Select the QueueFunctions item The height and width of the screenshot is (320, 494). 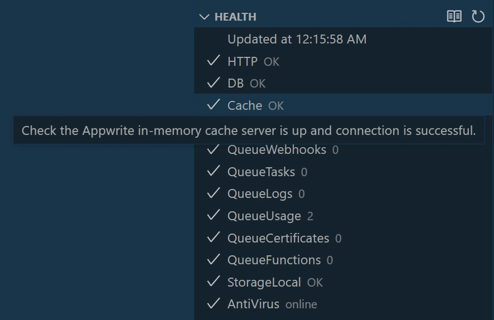pyautogui.click(x=274, y=260)
